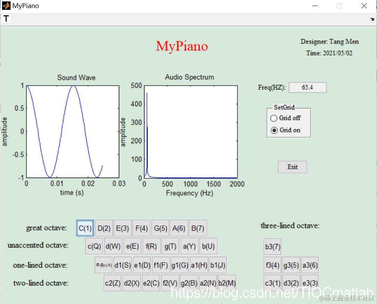This screenshot has height=304, width=377.
Task: Play two-lined octave key e2(C)
Action: pyautogui.click(x=151, y=283)
